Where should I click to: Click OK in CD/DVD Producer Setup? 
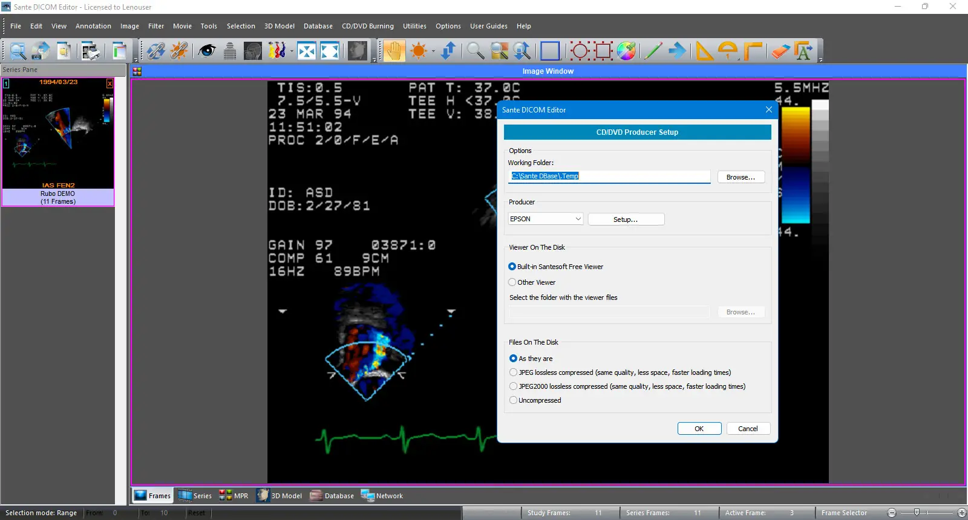699,429
